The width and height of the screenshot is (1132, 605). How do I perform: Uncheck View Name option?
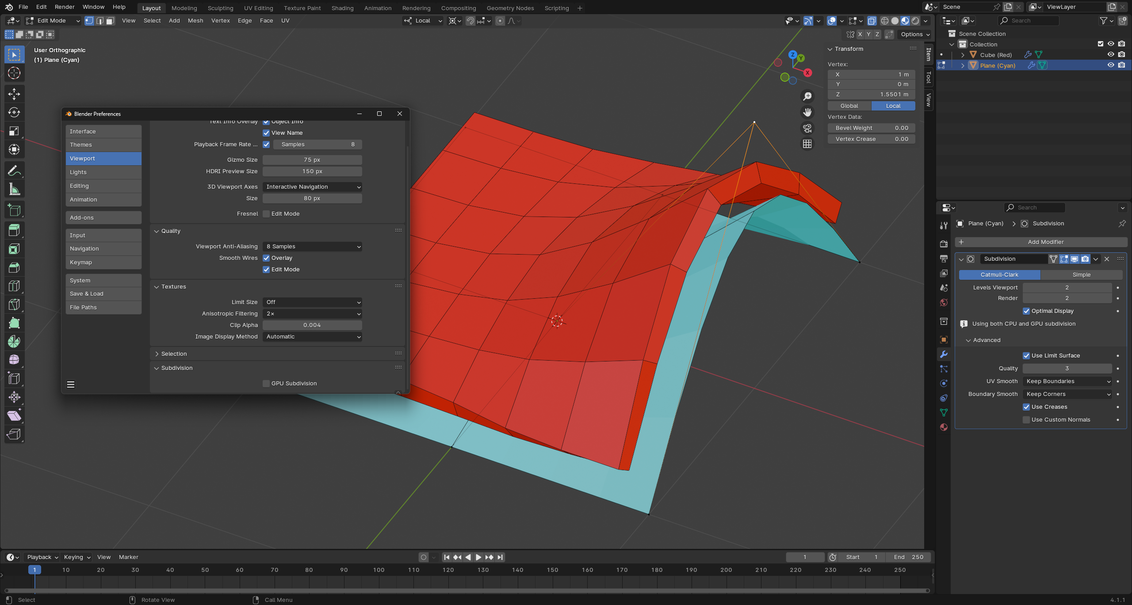tap(266, 133)
